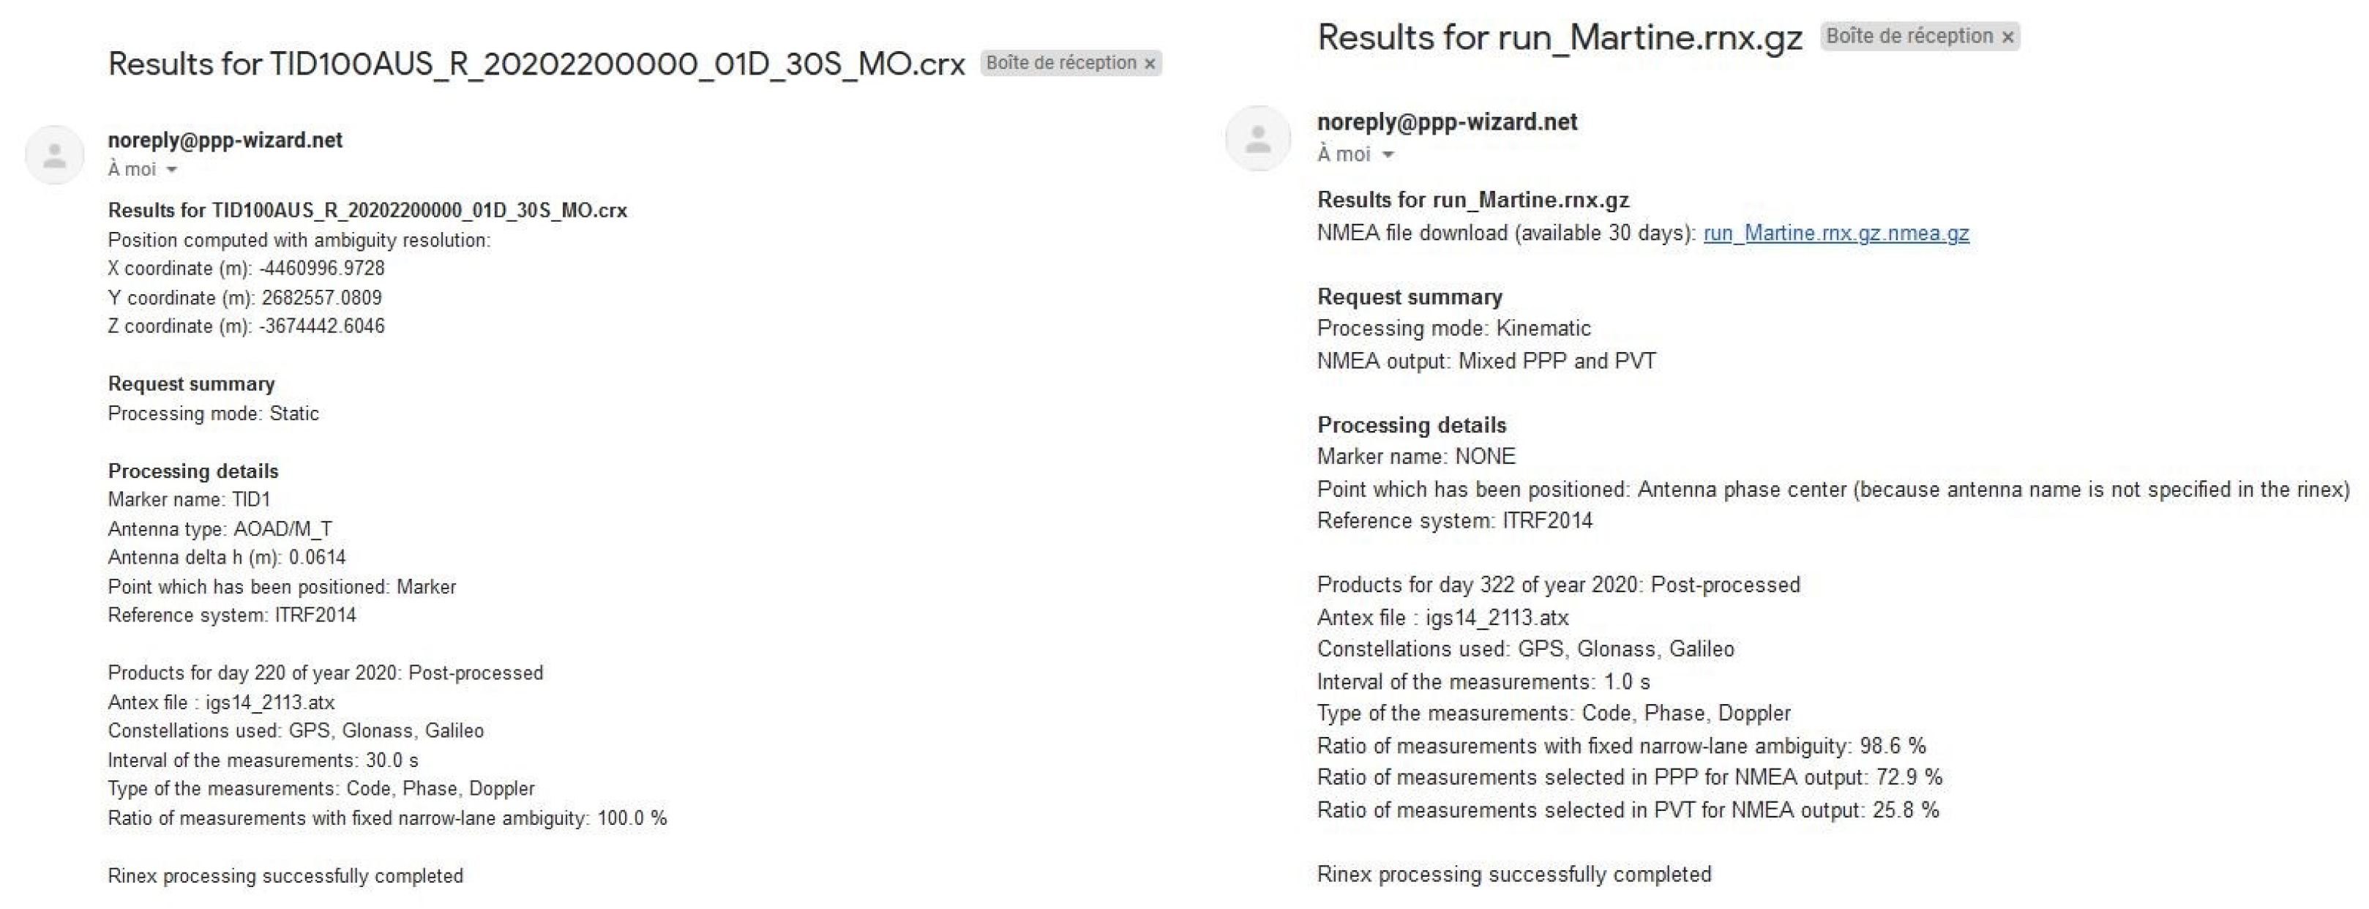Image resolution: width=2369 pixels, height=909 pixels.
Task: Click sender noreply@ppp-wizard.net in run_Martine email
Action: [1447, 121]
